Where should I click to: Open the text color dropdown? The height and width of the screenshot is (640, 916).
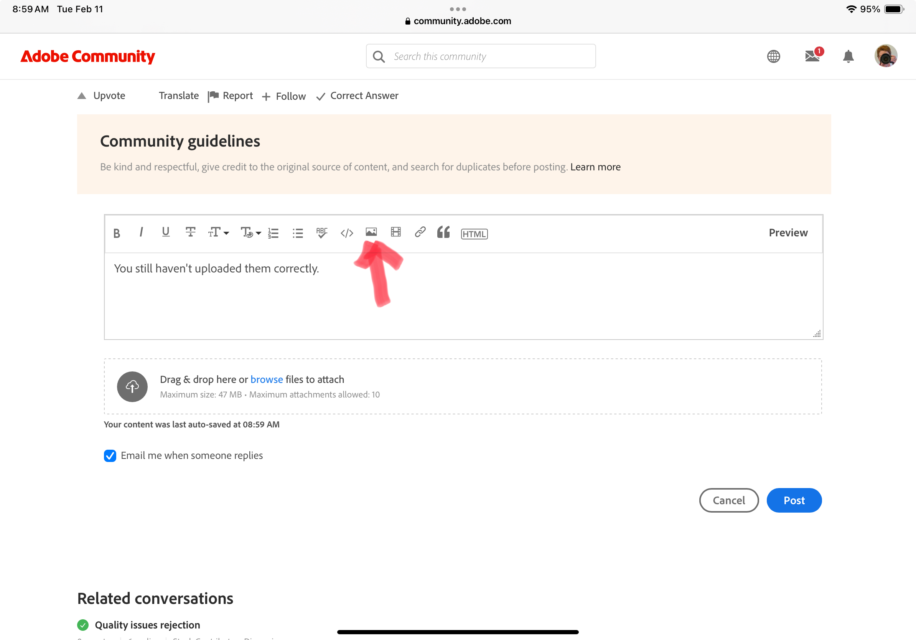249,233
